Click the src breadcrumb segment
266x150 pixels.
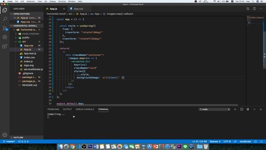(x=70, y=14)
